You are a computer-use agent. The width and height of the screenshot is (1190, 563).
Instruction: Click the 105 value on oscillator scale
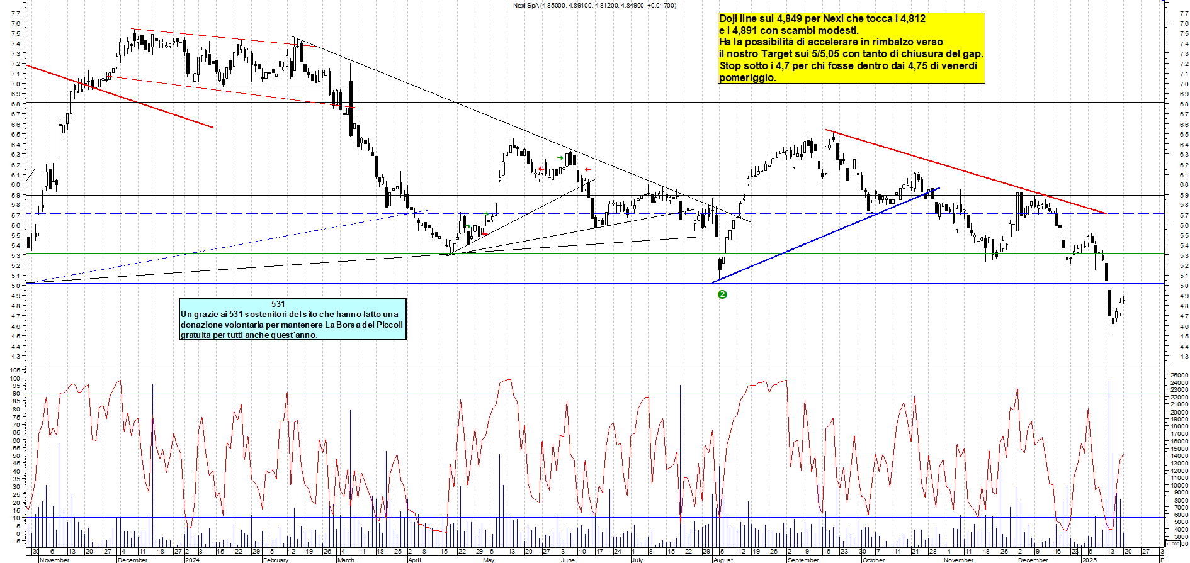(x=15, y=370)
